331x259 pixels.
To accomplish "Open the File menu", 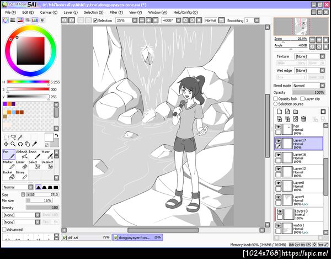I will (x=10, y=13).
